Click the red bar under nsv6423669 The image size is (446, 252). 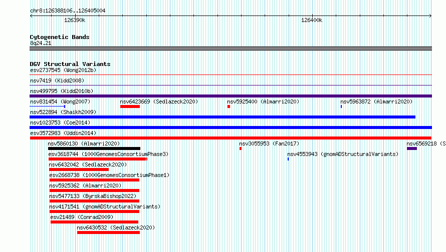[x=130, y=106]
